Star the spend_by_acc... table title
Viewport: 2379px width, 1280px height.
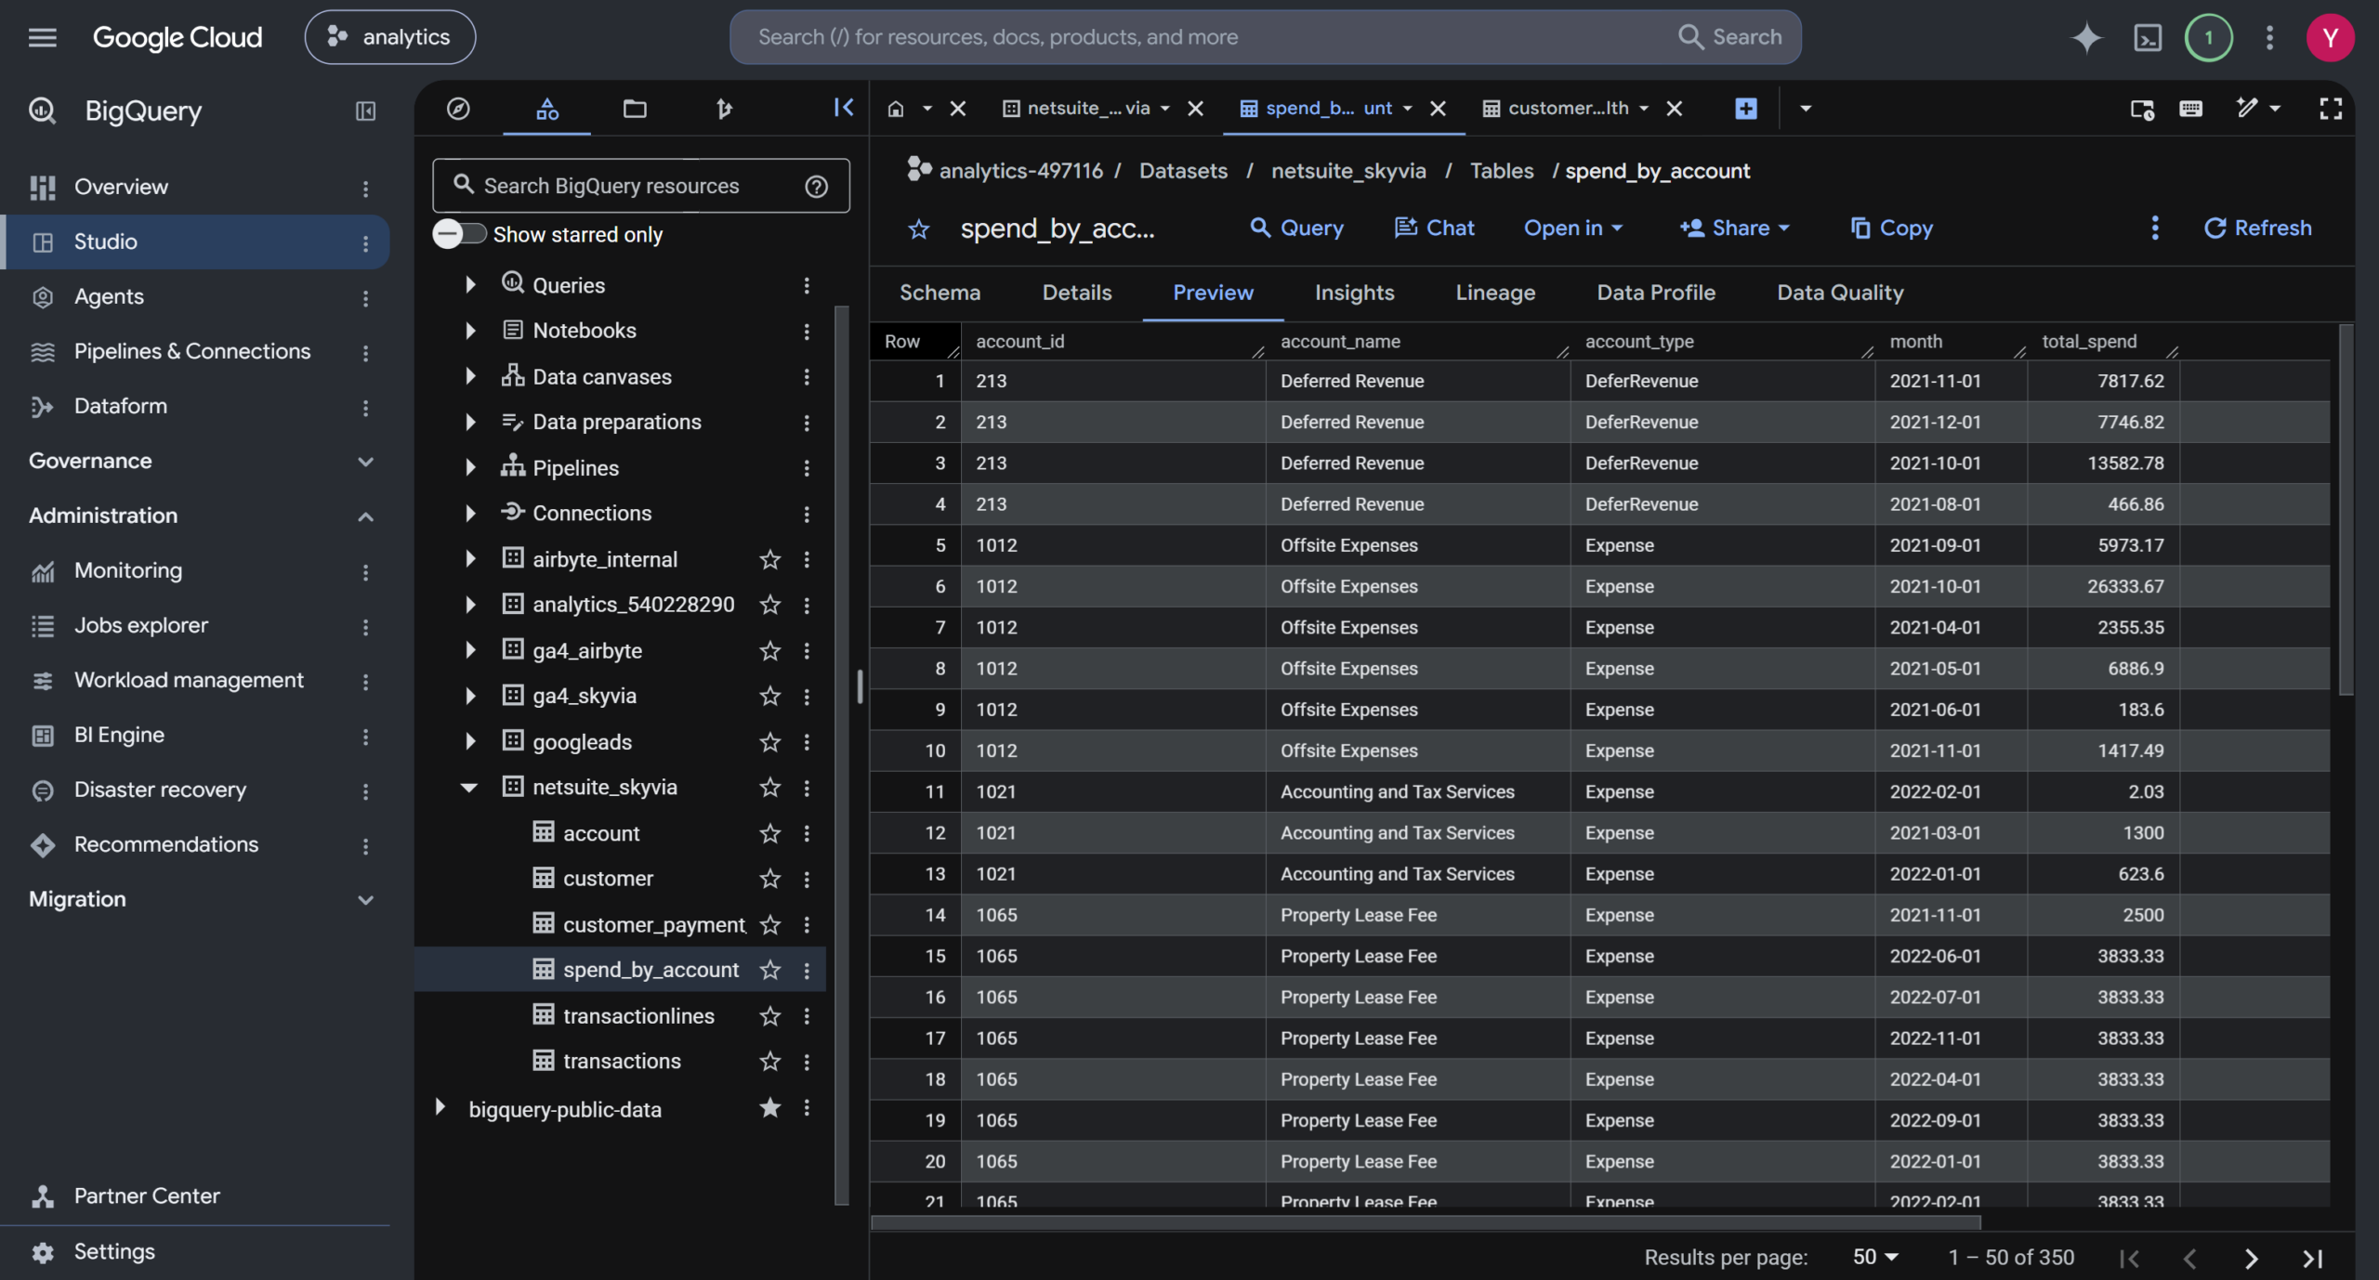point(918,229)
